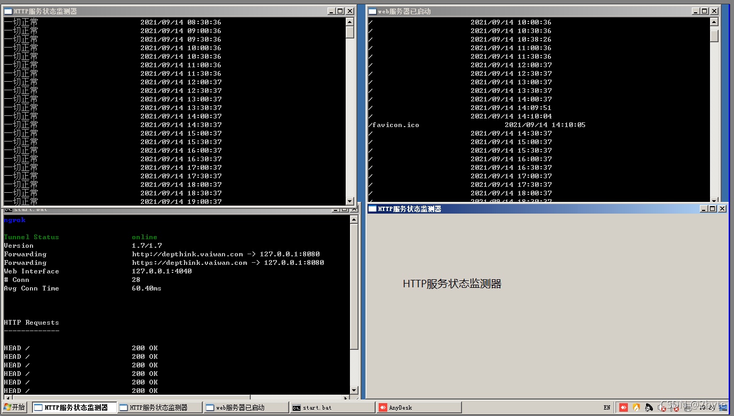
Task: Click the disconnected network tray icon
Action: pyautogui.click(x=675, y=407)
